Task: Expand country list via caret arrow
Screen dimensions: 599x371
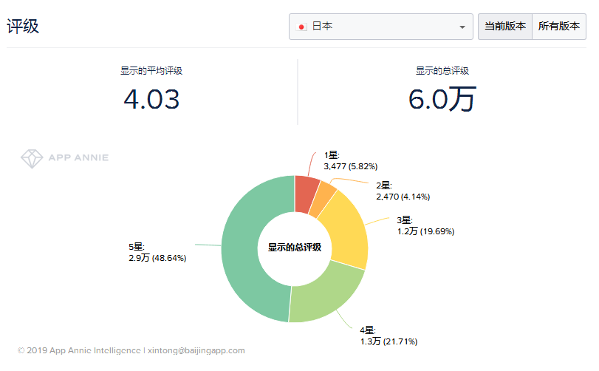Action: 462,27
